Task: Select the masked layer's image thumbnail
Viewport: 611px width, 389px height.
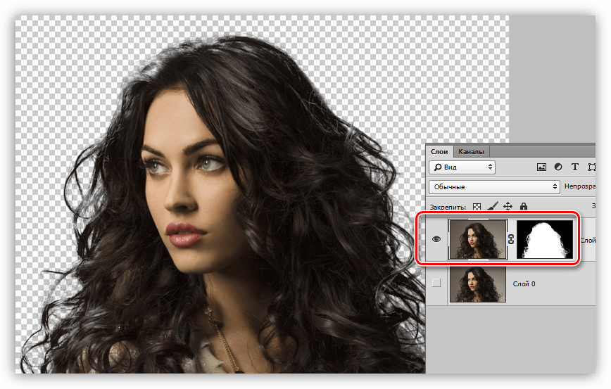Action: (x=478, y=239)
